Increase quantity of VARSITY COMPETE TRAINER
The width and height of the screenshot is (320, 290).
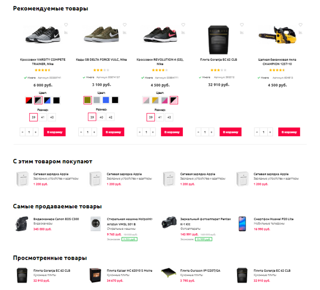pos(36,132)
